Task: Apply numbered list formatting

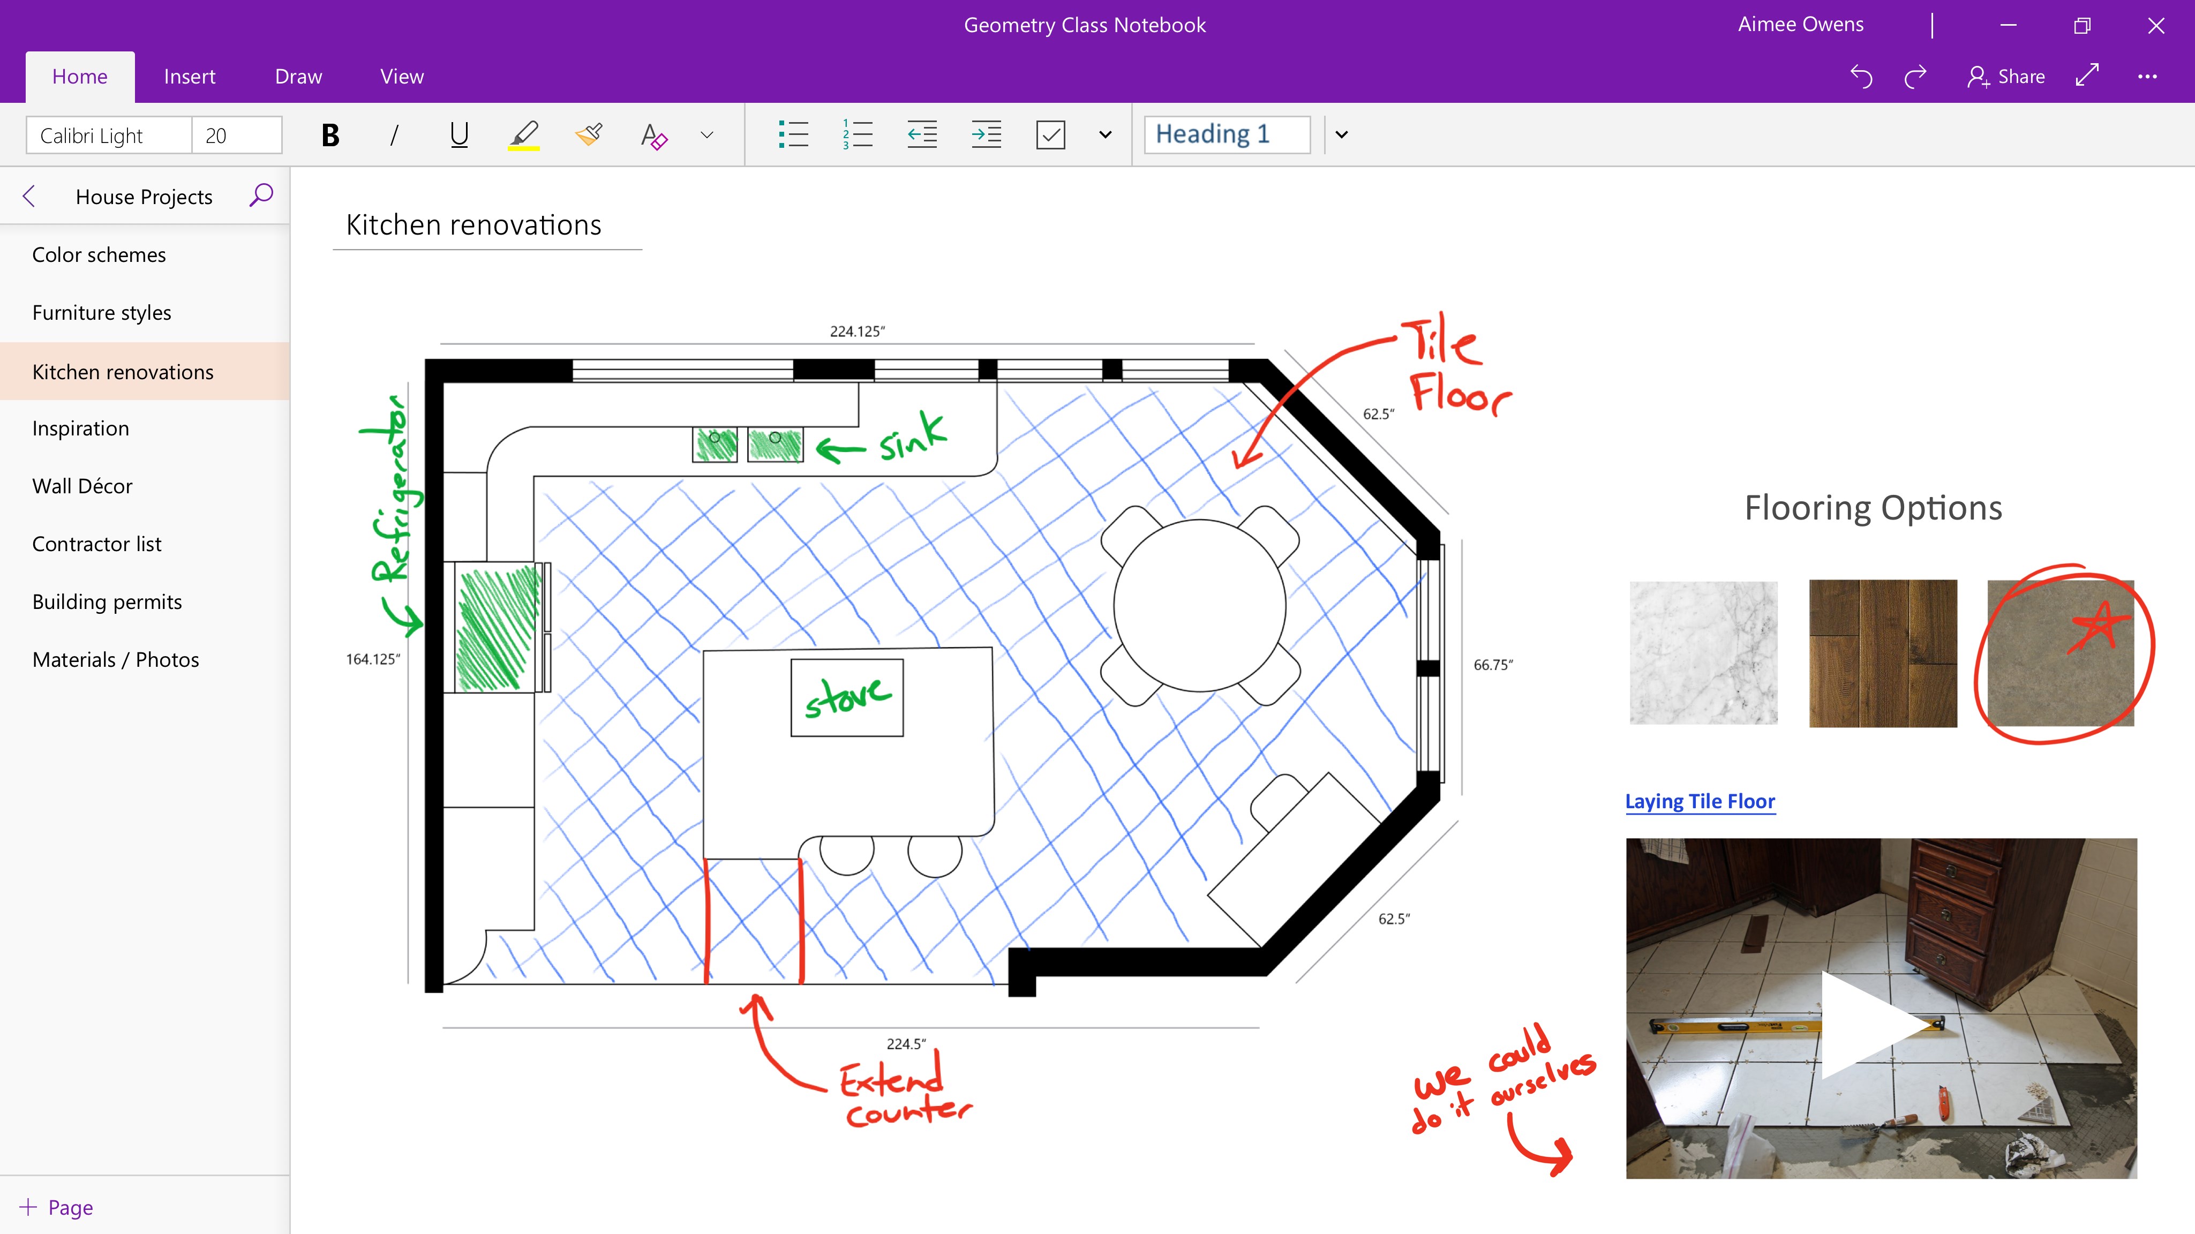Action: click(857, 134)
